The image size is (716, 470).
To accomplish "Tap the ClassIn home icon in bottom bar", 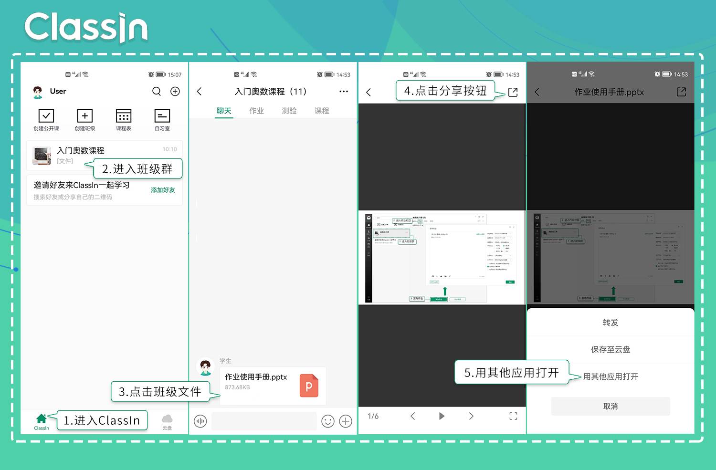I will [42, 421].
